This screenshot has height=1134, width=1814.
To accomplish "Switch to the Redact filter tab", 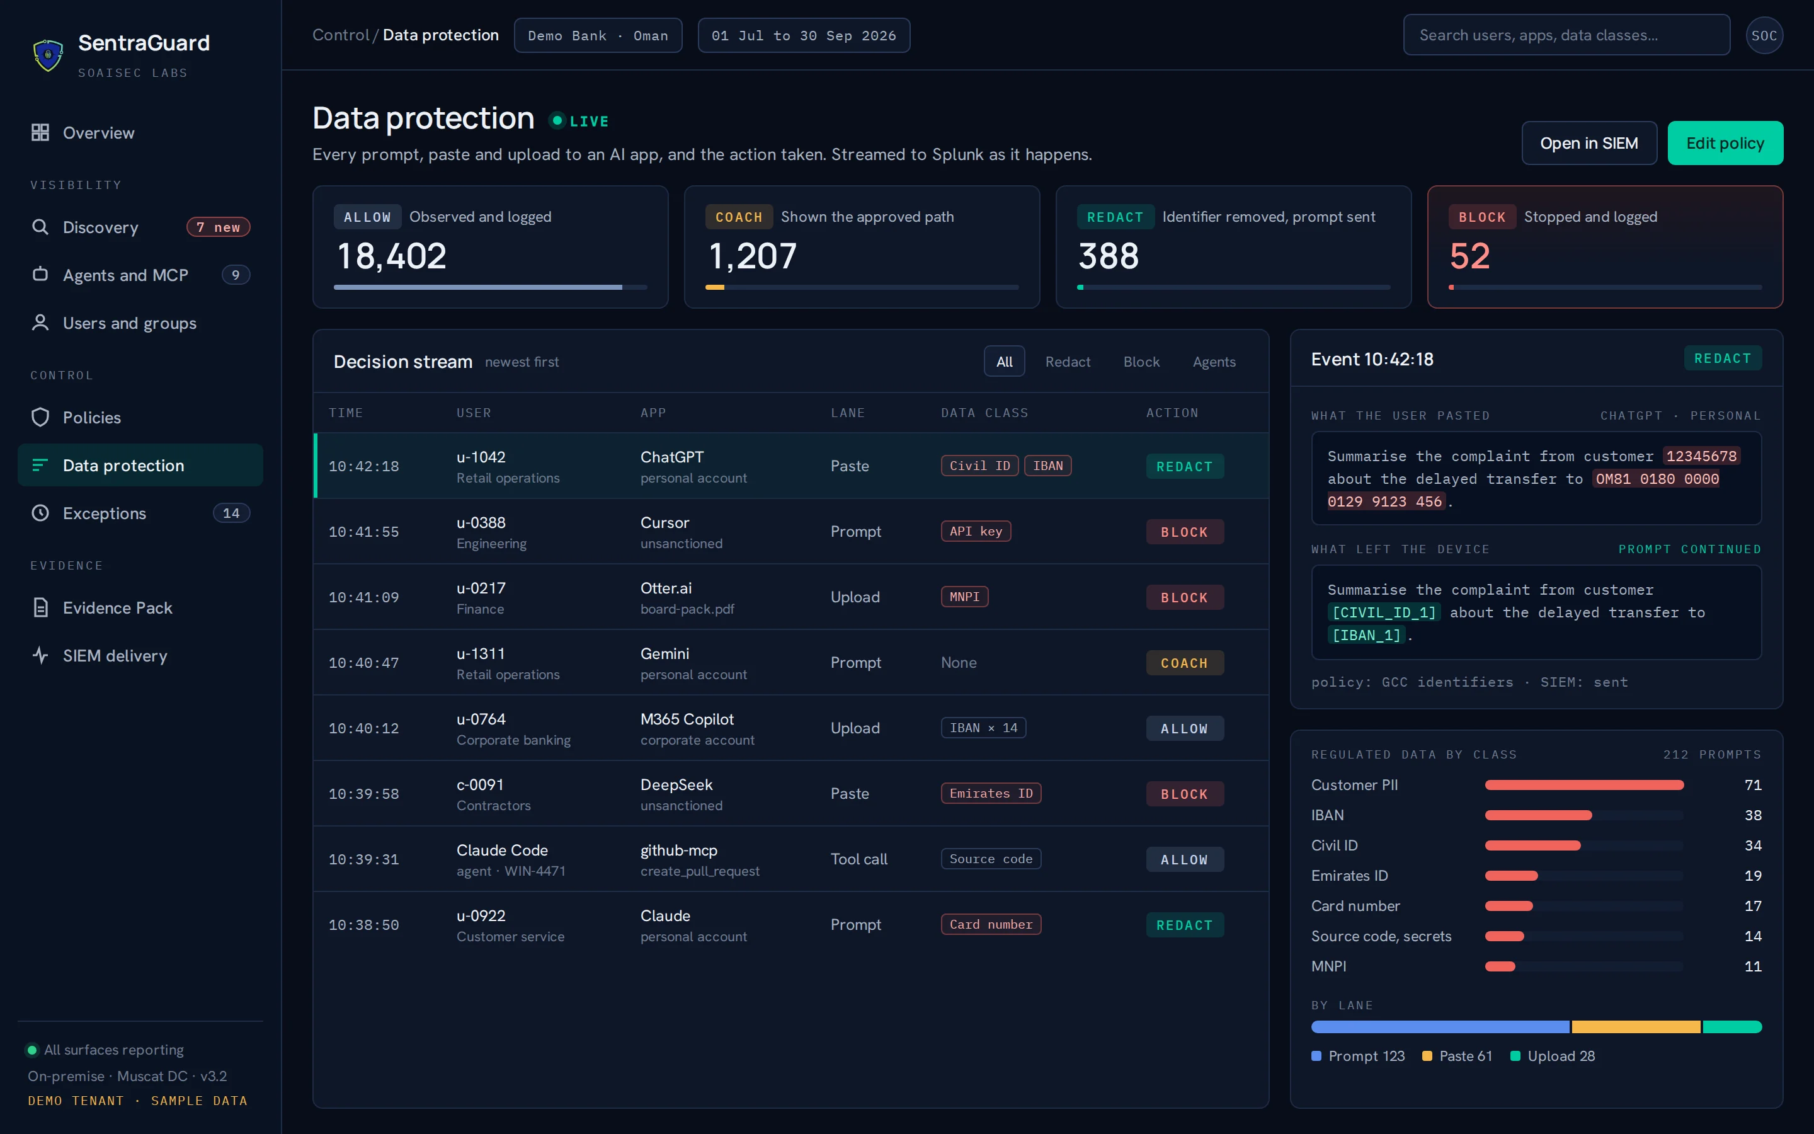I will tap(1068, 362).
